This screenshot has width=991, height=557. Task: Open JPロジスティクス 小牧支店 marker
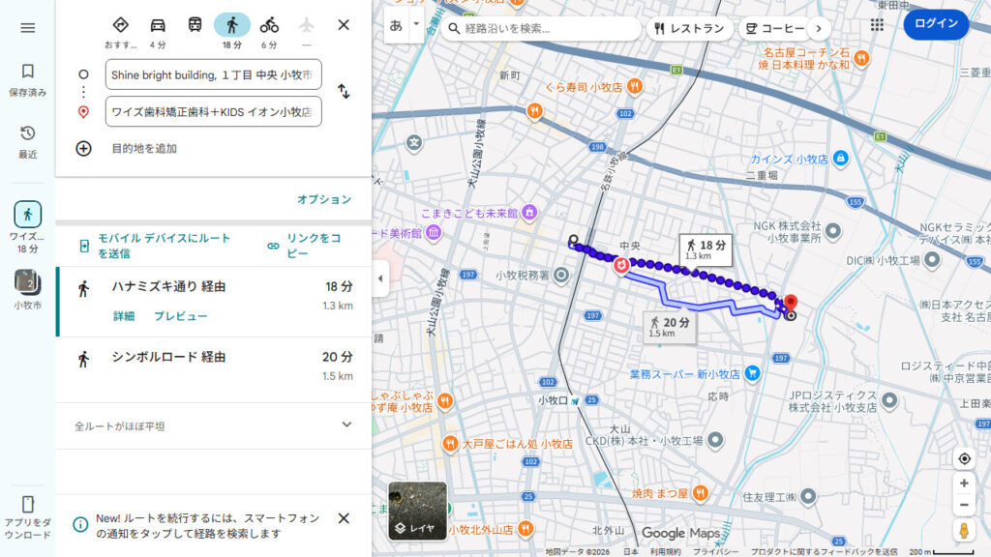(889, 400)
